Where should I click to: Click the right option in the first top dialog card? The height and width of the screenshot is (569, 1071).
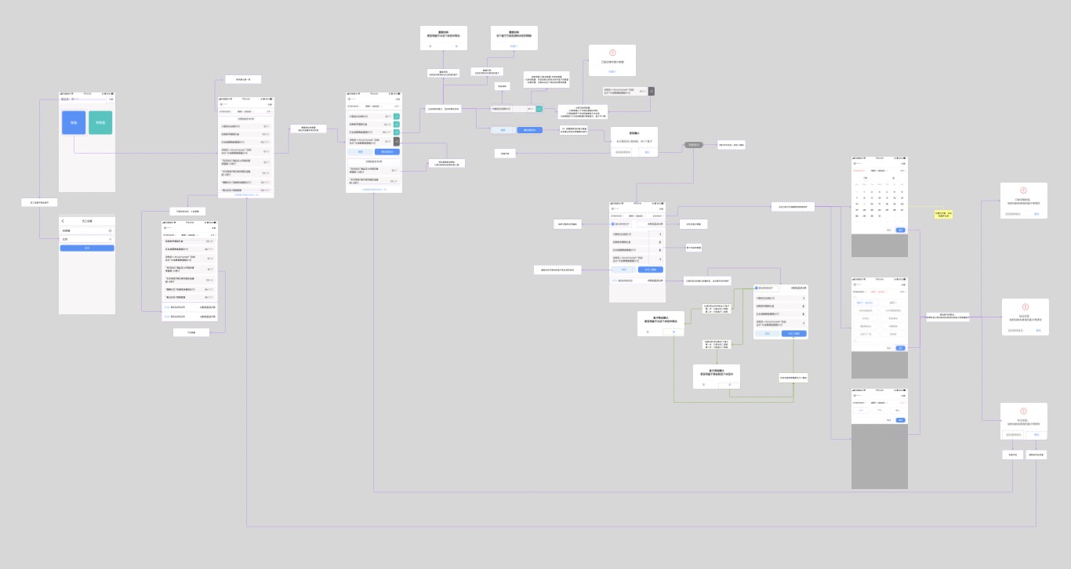[456, 46]
